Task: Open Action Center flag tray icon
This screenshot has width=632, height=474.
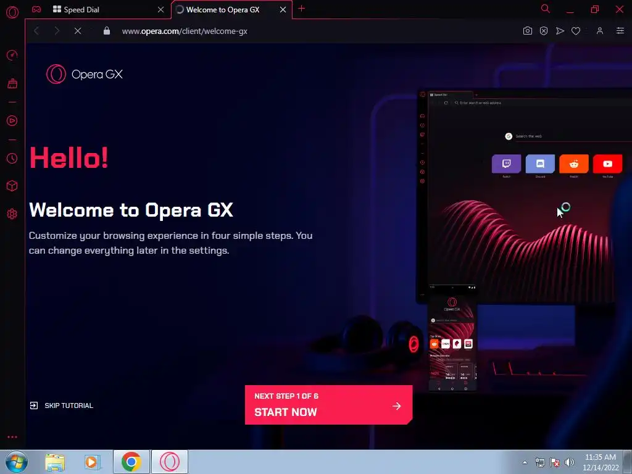Action: [555, 462]
